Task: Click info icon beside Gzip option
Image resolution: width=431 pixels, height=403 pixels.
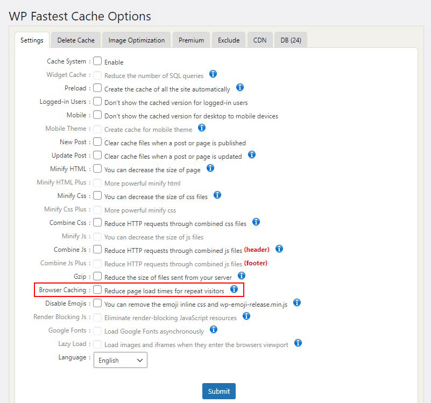Action: pos(242,275)
